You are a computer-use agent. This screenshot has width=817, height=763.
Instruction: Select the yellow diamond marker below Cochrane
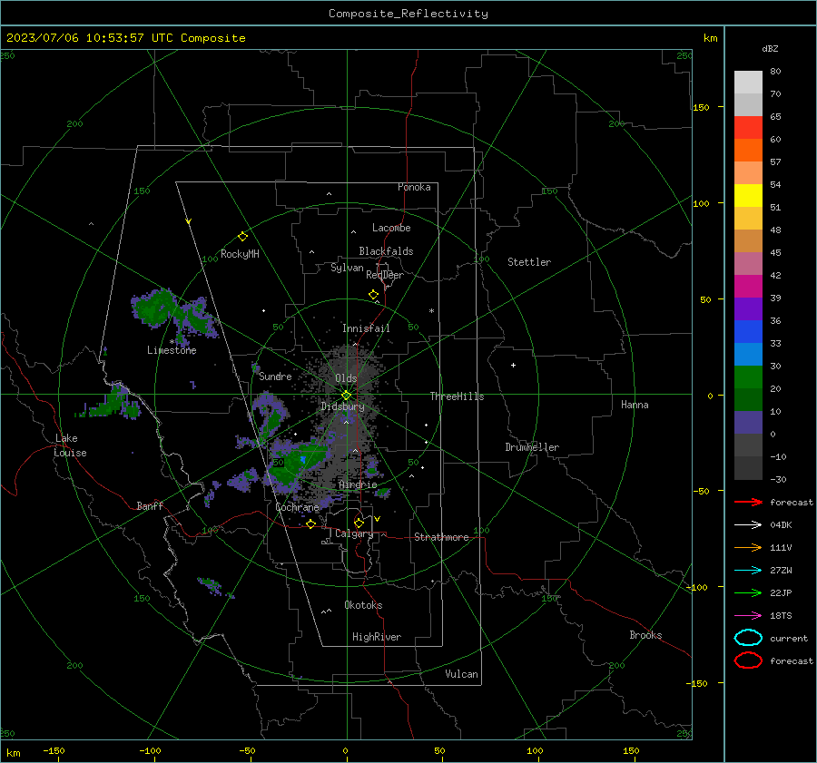click(311, 524)
